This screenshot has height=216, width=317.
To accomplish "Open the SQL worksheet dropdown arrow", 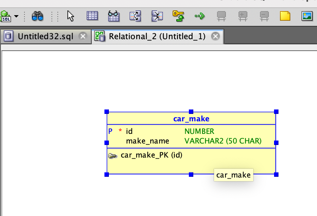I will pos(16,17).
